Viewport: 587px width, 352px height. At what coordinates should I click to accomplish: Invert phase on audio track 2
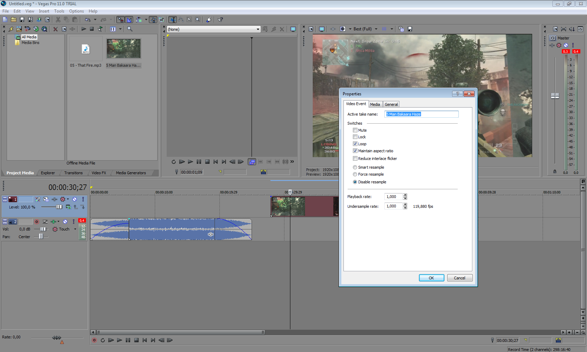(45, 221)
